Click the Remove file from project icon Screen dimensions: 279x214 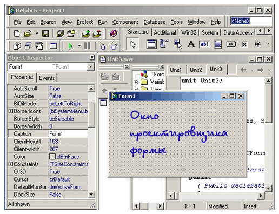coord(97,34)
